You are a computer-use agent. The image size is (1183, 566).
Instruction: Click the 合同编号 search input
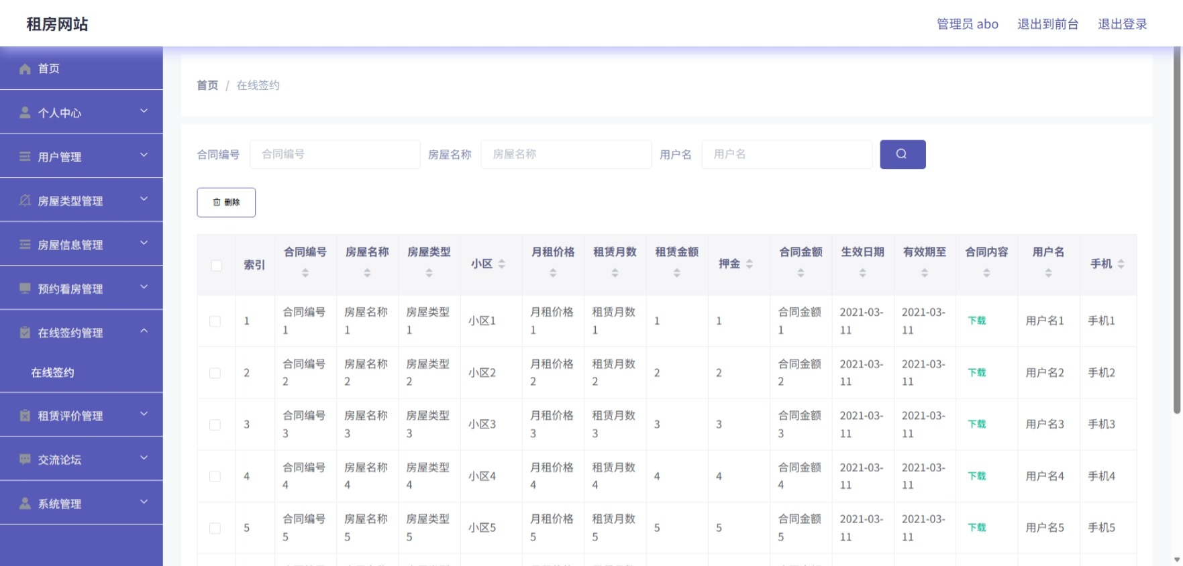tap(335, 154)
